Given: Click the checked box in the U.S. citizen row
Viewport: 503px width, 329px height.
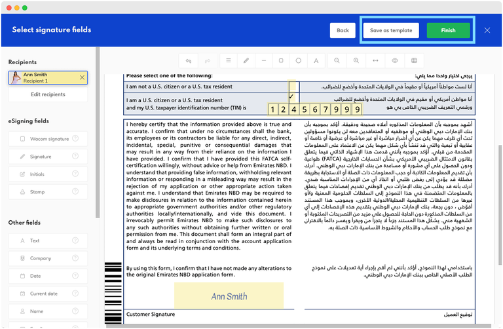Looking at the screenshot, I should (291, 96).
